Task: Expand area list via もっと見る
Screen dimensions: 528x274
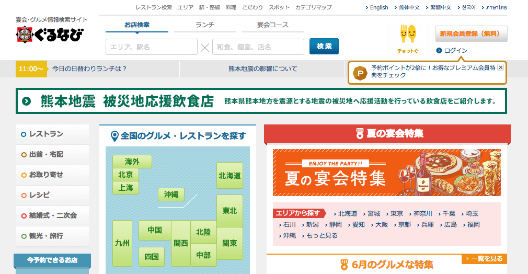Action: click(322, 236)
